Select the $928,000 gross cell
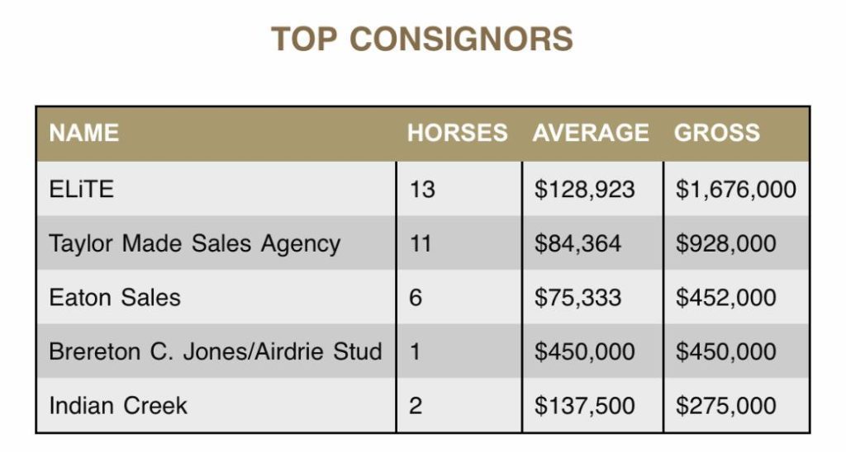Screen dimensions: 846x452 coord(736,243)
